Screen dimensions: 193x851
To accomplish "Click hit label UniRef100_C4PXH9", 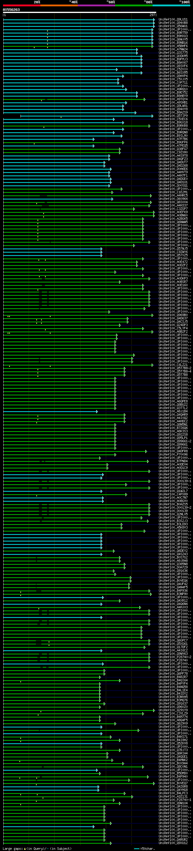I will [173, 494].
